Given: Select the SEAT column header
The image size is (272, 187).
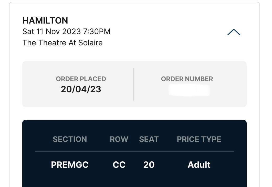Looking at the screenshot, I should tap(149, 139).
